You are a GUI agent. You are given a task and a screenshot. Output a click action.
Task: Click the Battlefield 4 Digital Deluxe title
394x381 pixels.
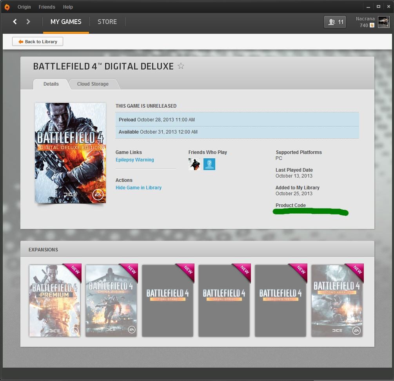103,66
